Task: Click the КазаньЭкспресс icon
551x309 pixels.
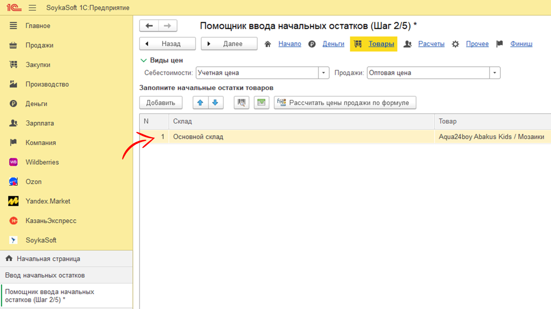Action: [x=13, y=221]
